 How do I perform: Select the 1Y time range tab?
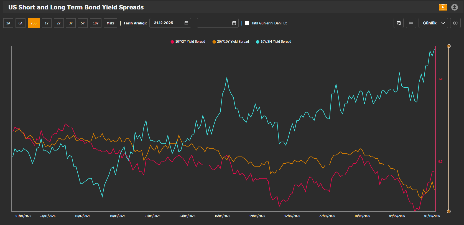point(47,23)
